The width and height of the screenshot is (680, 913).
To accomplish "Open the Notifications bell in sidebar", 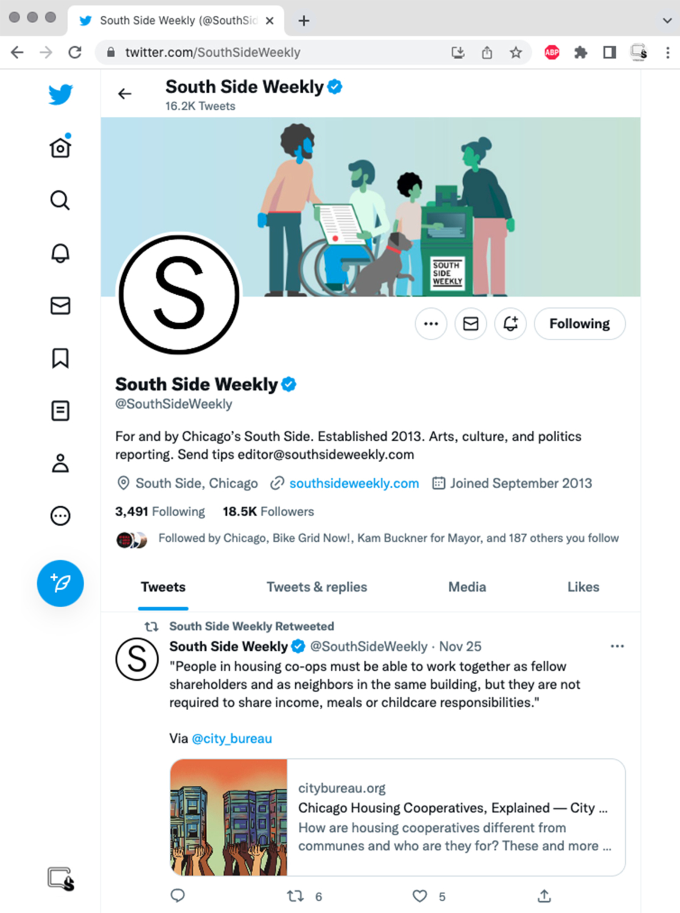I will click(60, 252).
